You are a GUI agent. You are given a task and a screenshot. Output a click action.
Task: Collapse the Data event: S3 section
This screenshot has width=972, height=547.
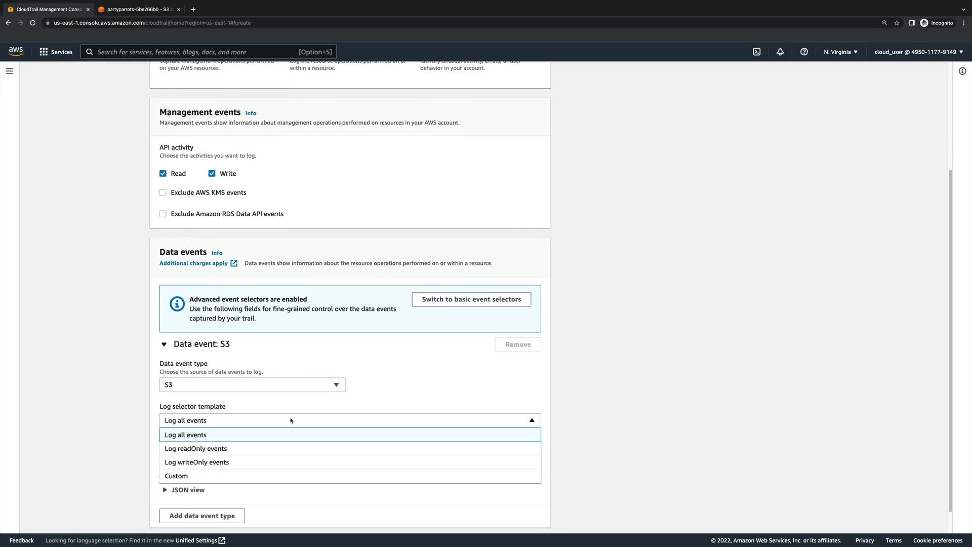(164, 344)
